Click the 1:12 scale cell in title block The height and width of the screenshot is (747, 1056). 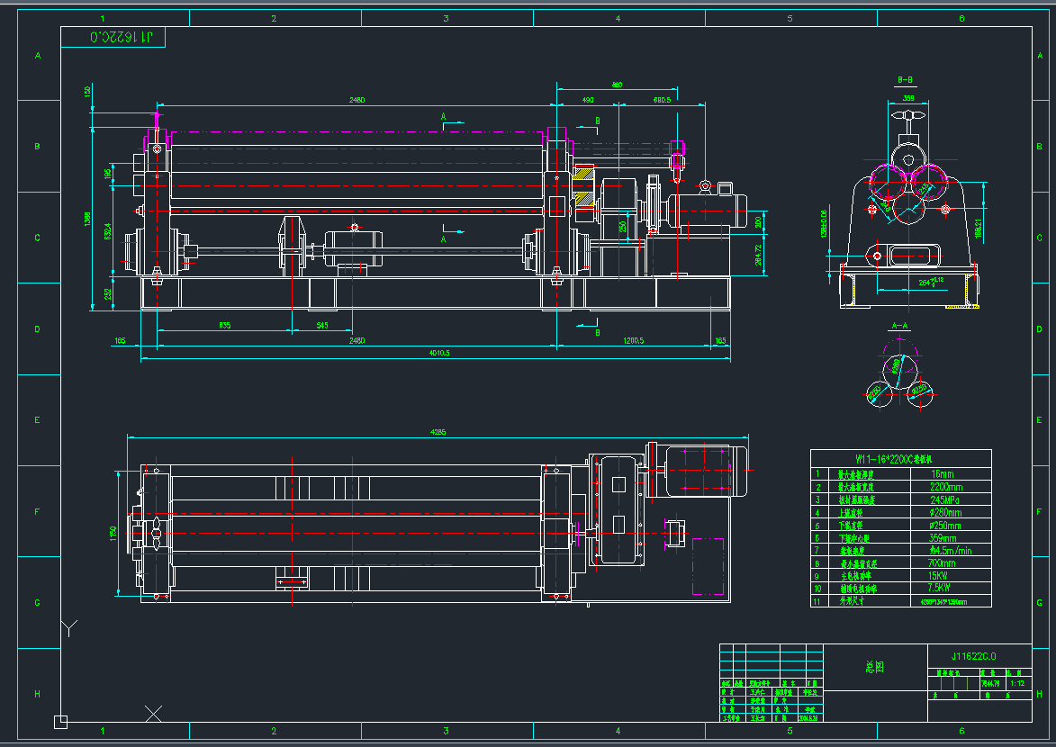point(1017,683)
